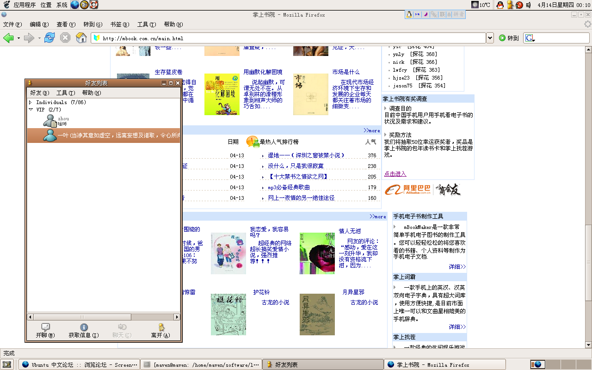Open the Firefox 工具(T) menu

(147, 25)
